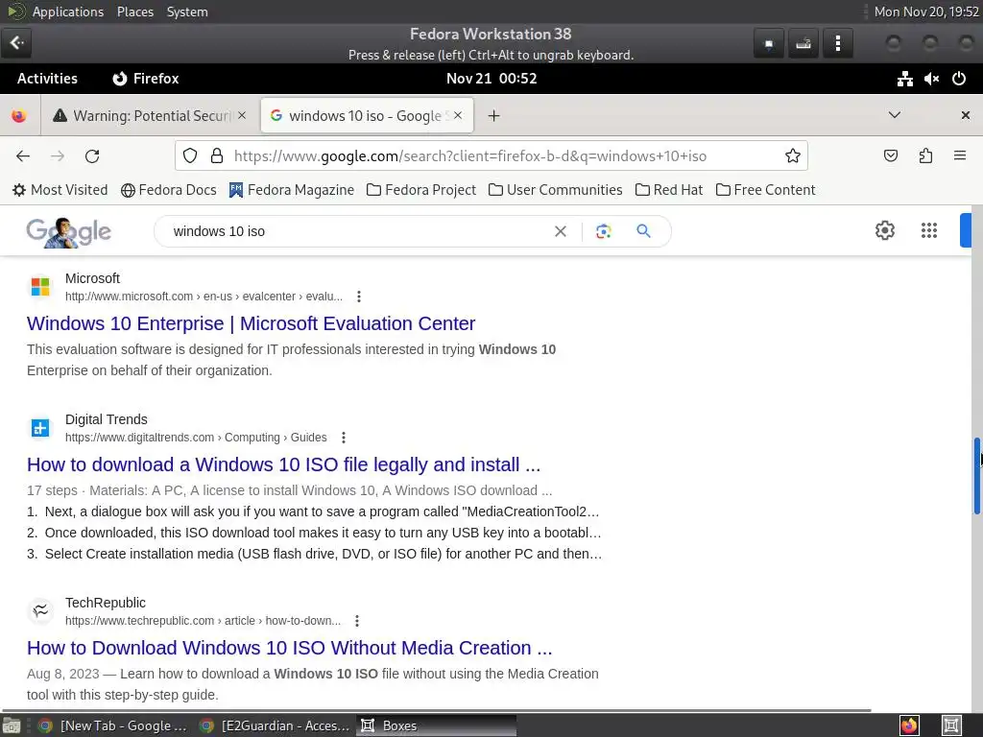Open the System menu
The height and width of the screenshot is (737, 983).
tap(187, 12)
